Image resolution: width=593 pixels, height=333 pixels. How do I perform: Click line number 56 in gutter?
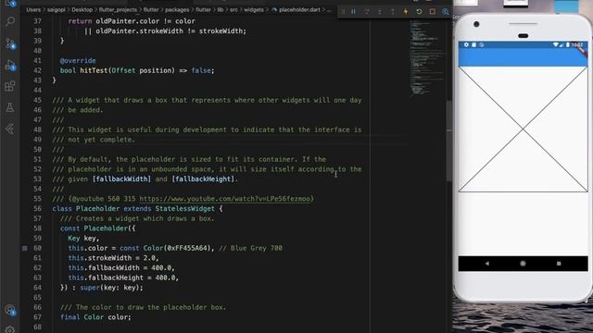tap(37, 208)
